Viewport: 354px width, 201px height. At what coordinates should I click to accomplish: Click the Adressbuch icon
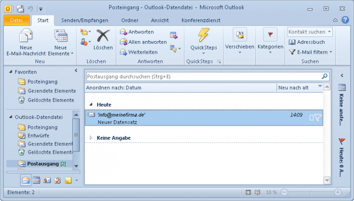point(293,42)
